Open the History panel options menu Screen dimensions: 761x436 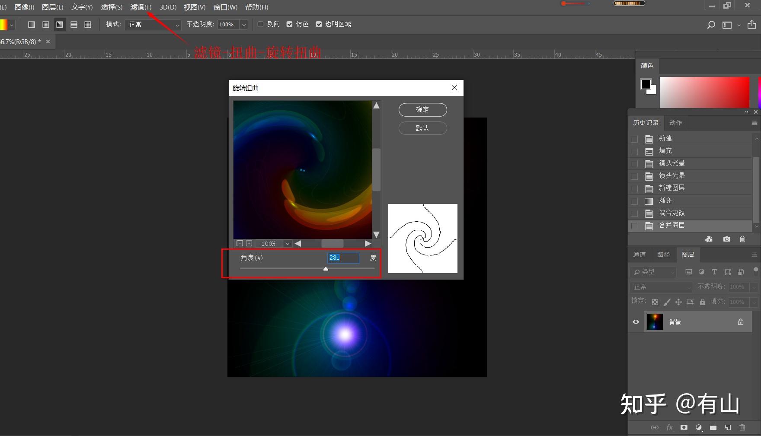tap(755, 123)
